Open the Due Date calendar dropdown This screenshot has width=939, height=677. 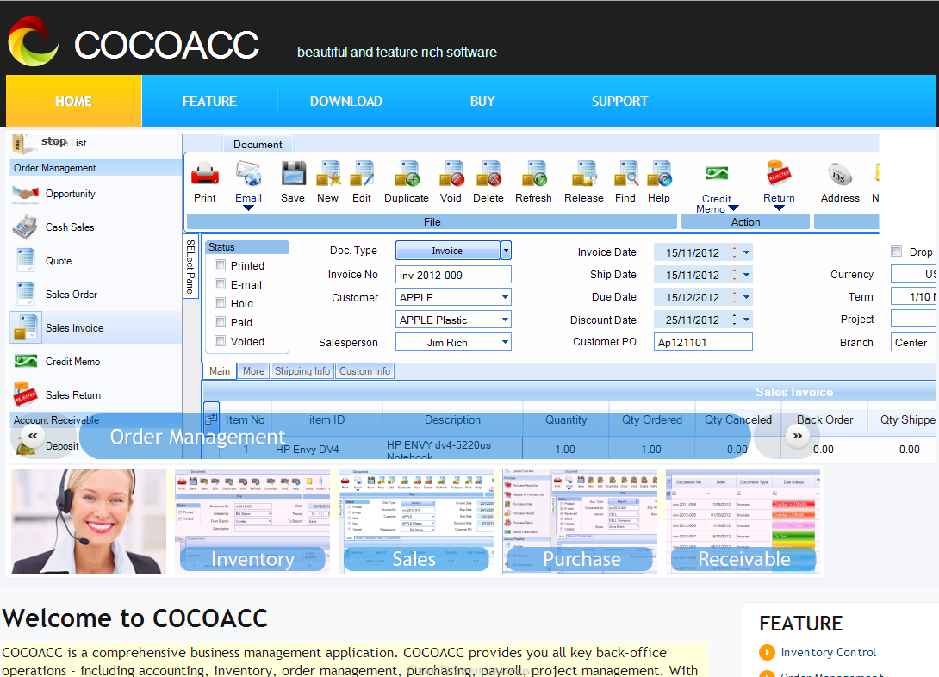[746, 297]
